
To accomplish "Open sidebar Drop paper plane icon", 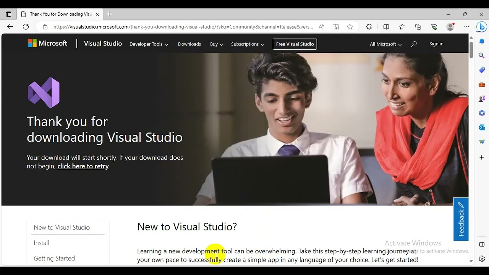I will [482, 142].
